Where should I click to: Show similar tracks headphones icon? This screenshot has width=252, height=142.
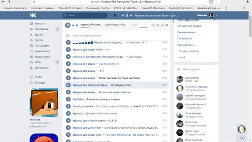tap(162, 25)
